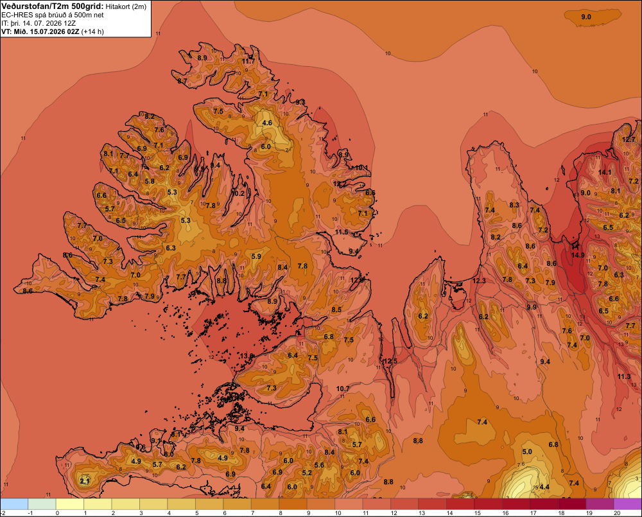The height and width of the screenshot is (517, 642).
Task: Click the 14.9 temperature label
Action: (x=578, y=255)
